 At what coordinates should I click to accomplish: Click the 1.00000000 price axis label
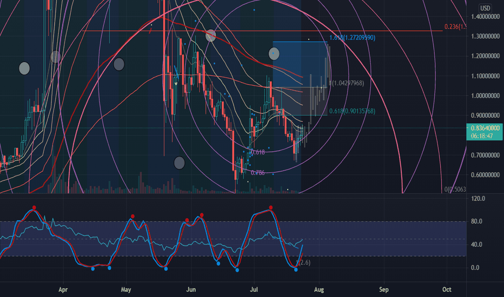click(x=485, y=96)
